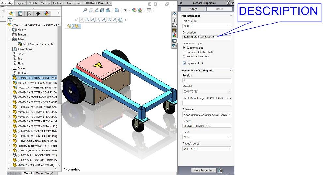This screenshot has height=175, width=326.
Task: Expand the Annotations tree node
Action: 9,49
